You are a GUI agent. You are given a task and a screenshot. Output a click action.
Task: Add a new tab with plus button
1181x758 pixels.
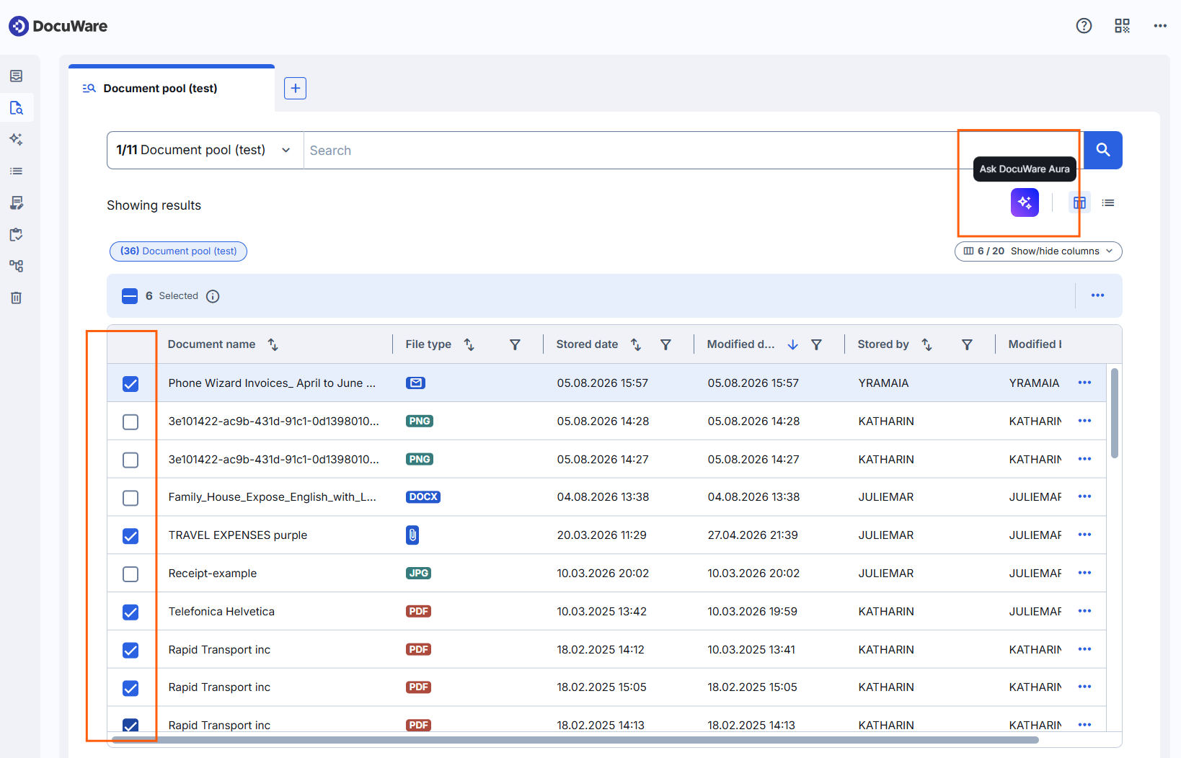tap(295, 88)
